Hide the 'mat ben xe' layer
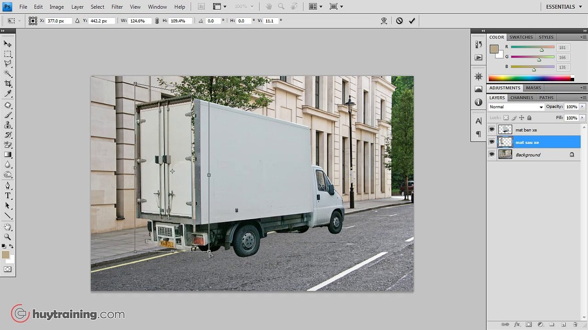 (492, 130)
